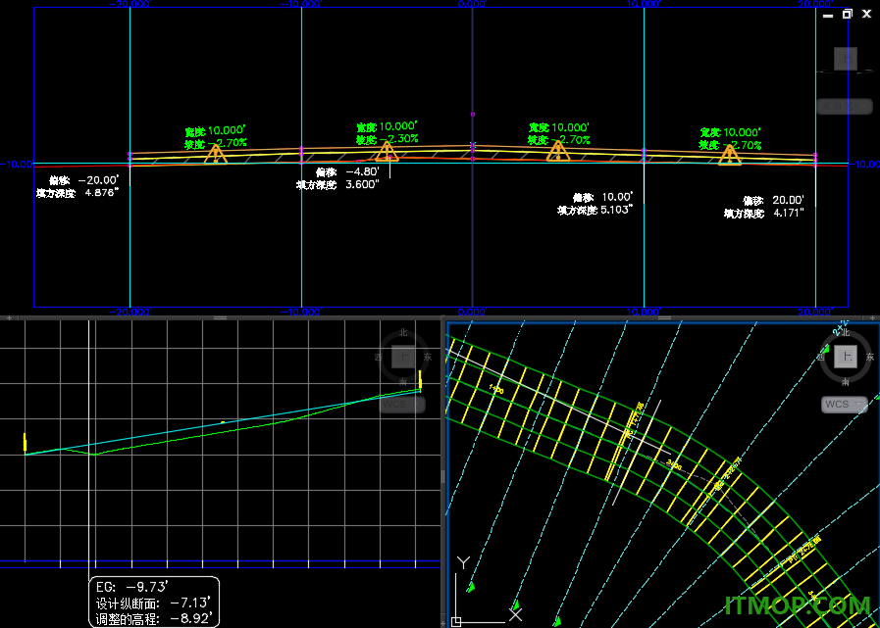The image size is (880, 628).
Task: Click the plus button above the plan viewport's right corner
Action: [872, 318]
